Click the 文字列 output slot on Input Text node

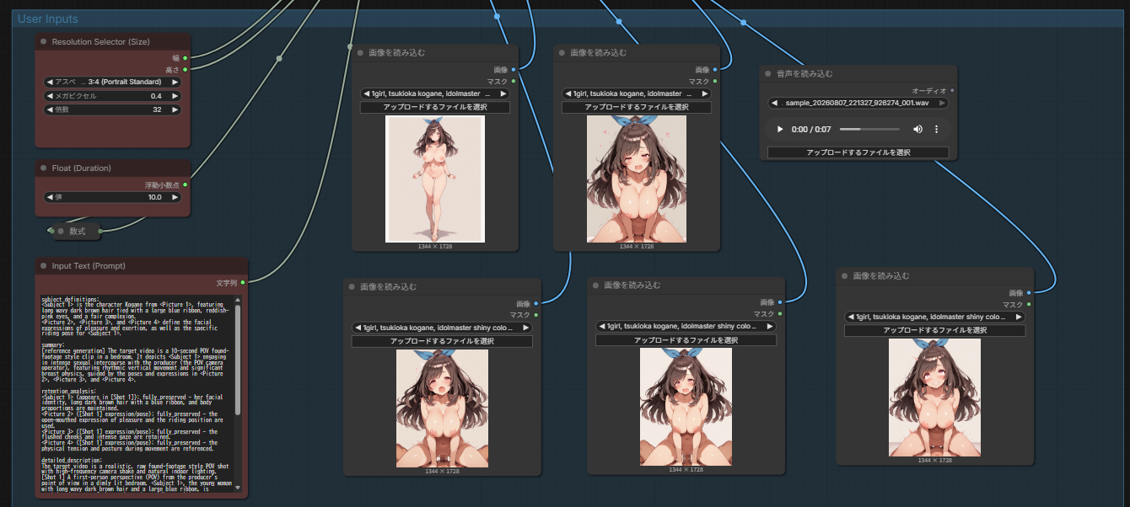point(243,282)
